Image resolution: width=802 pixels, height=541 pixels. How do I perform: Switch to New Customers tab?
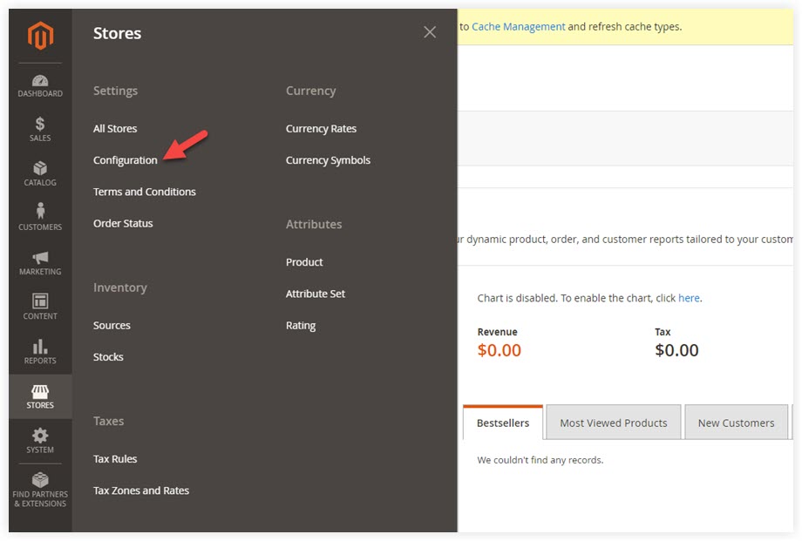pyautogui.click(x=736, y=423)
